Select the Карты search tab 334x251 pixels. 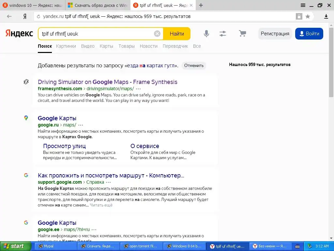(106, 46)
